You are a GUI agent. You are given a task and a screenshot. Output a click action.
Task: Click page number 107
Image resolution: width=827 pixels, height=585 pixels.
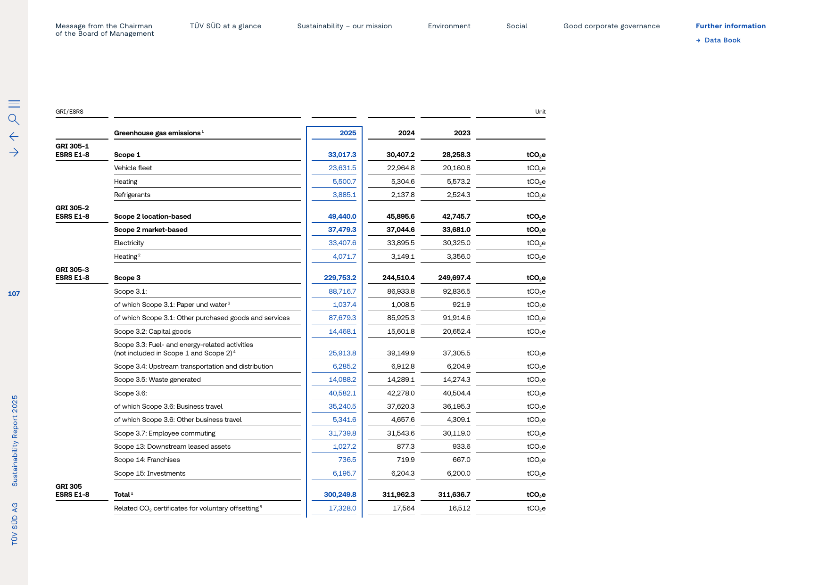(14, 294)
